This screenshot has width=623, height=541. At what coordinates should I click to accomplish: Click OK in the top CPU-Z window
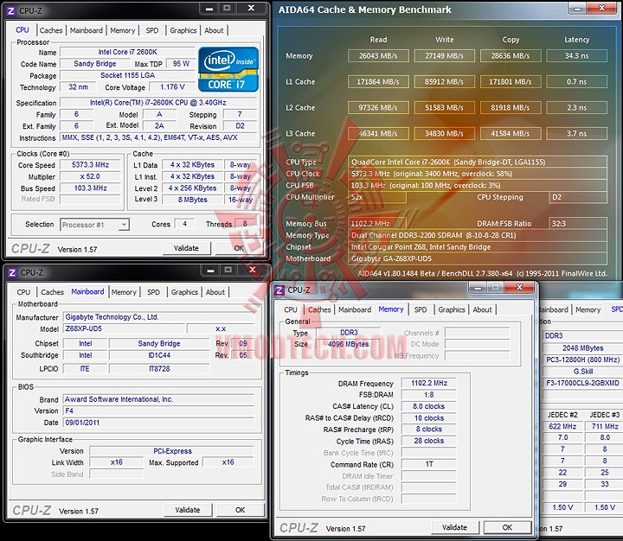[239, 248]
